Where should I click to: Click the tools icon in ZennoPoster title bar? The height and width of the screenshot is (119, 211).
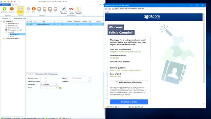pyautogui.click(x=15, y=2)
